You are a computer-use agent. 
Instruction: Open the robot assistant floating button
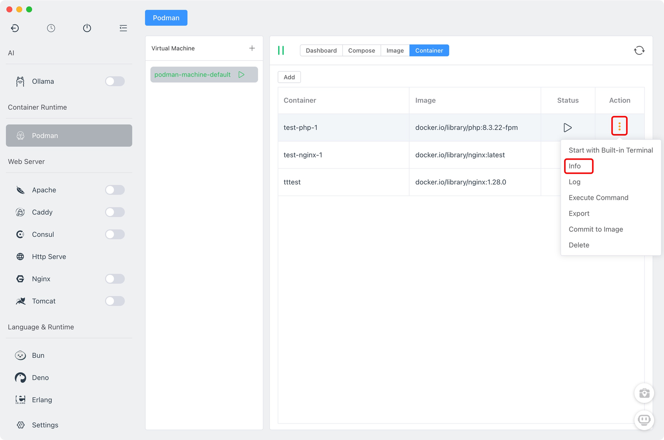point(644,420)
